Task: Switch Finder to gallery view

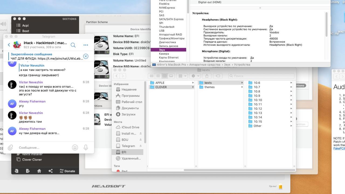Action: 171,76
